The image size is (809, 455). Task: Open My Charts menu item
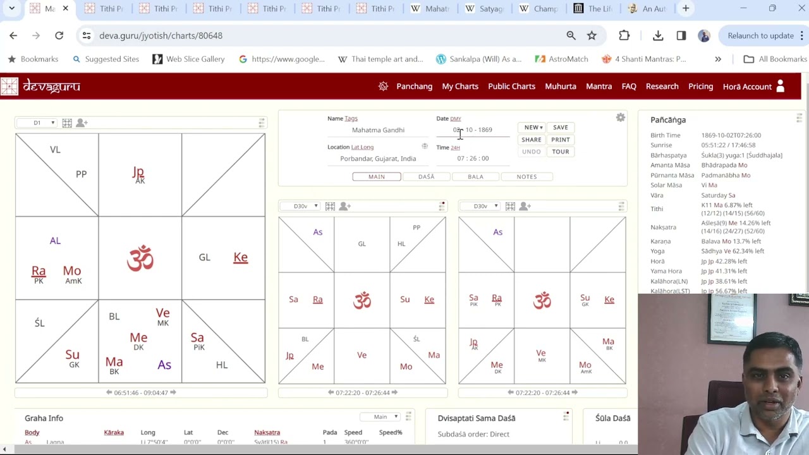point(460,87)
